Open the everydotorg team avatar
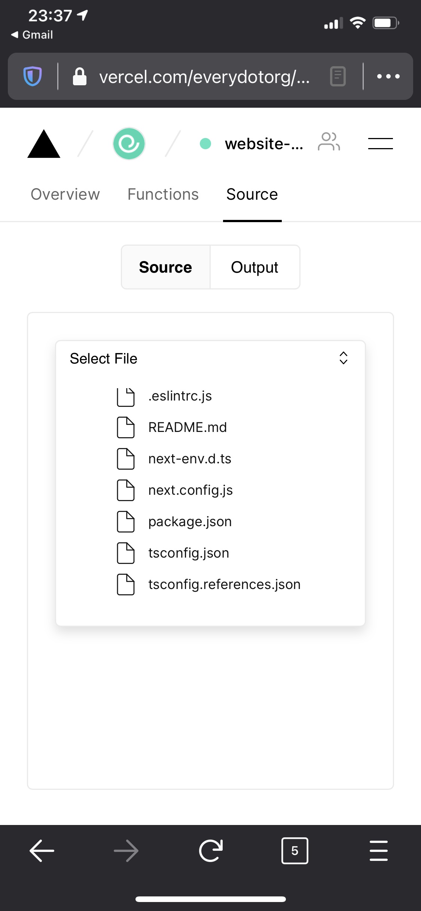Viewport: 421px width, 911px height. (129, 144)
